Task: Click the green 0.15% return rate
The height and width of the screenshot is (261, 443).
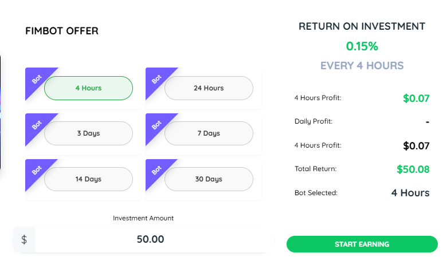Action: [362, 46]
